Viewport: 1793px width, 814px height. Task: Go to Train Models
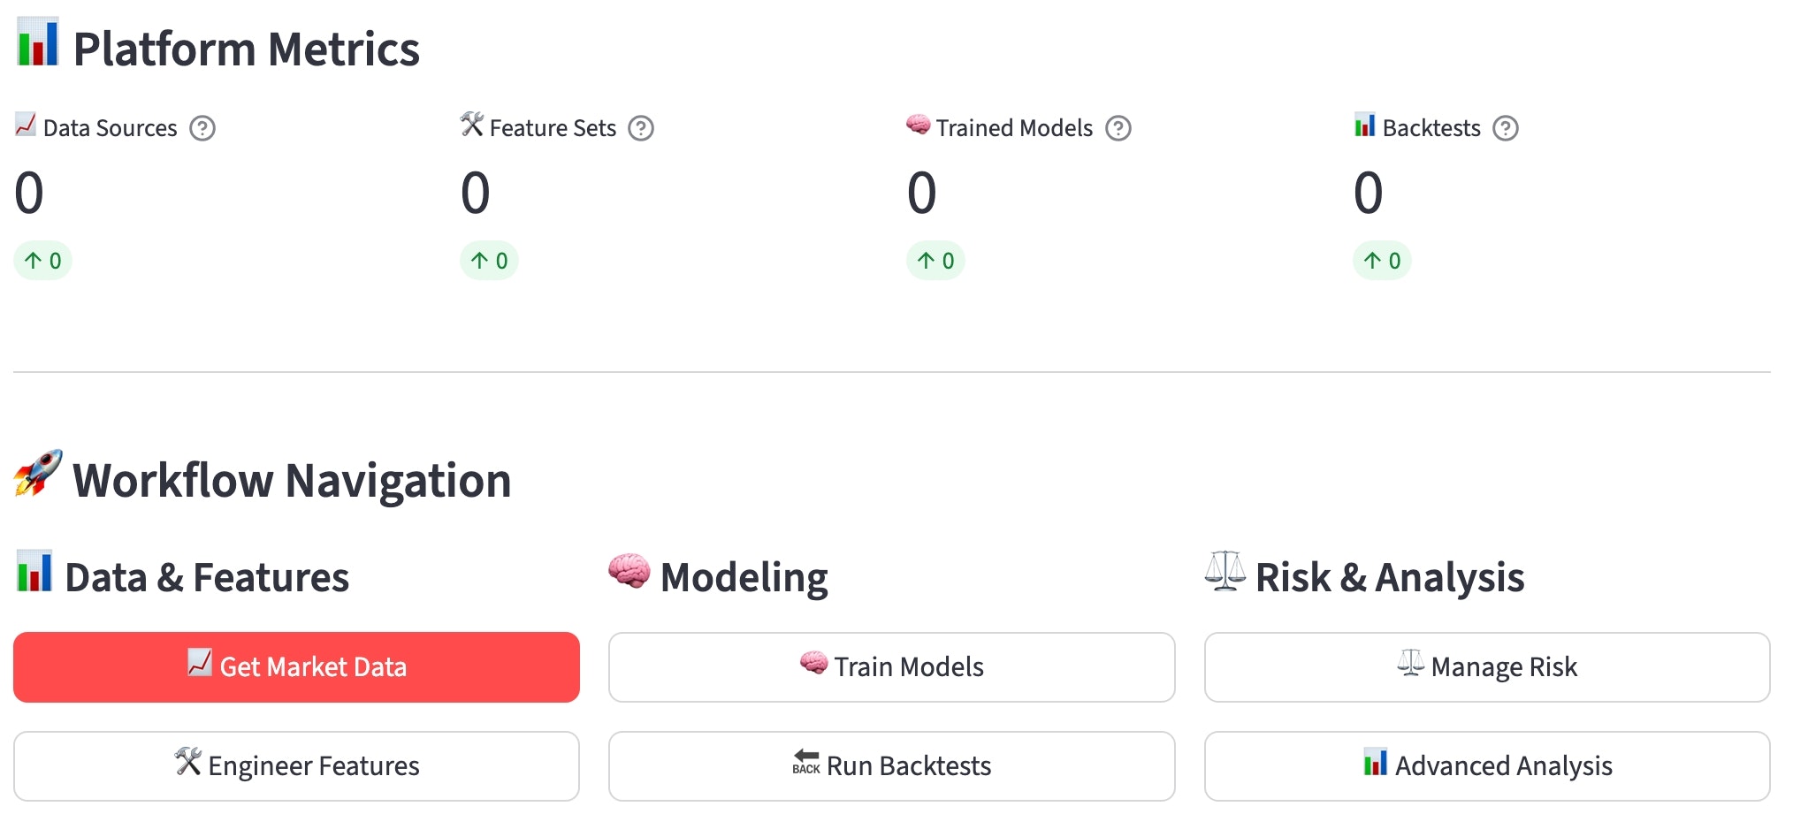pos(891,667)
